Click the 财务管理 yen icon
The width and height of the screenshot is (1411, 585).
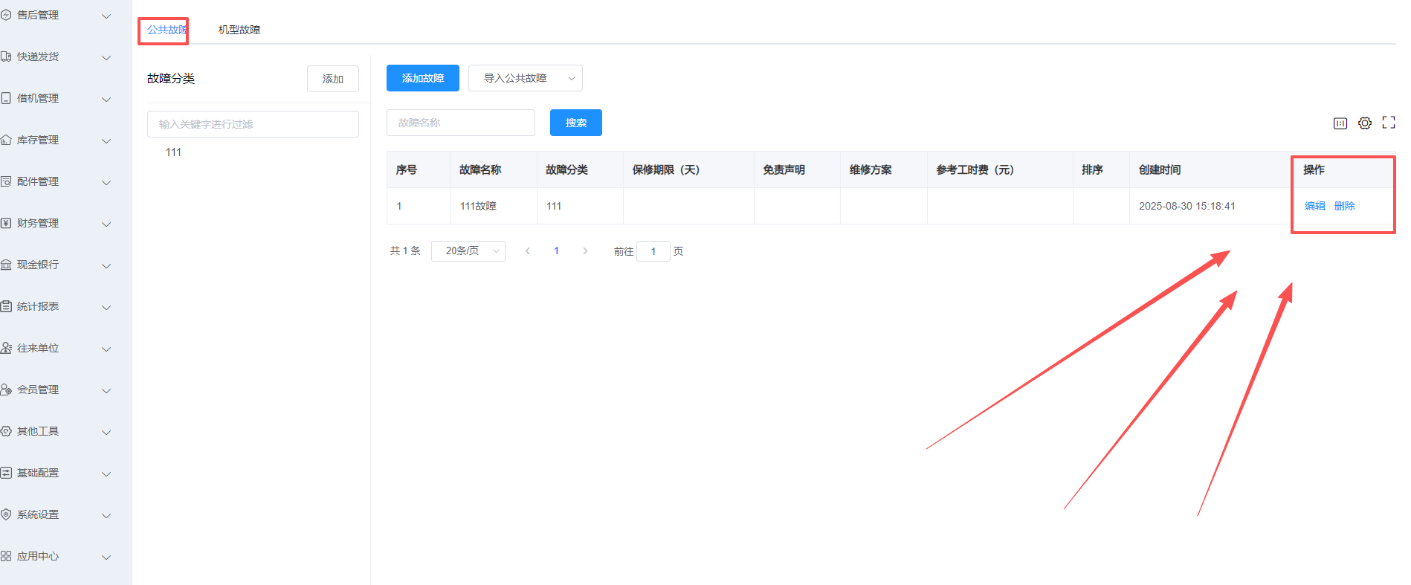click(6, 223)
